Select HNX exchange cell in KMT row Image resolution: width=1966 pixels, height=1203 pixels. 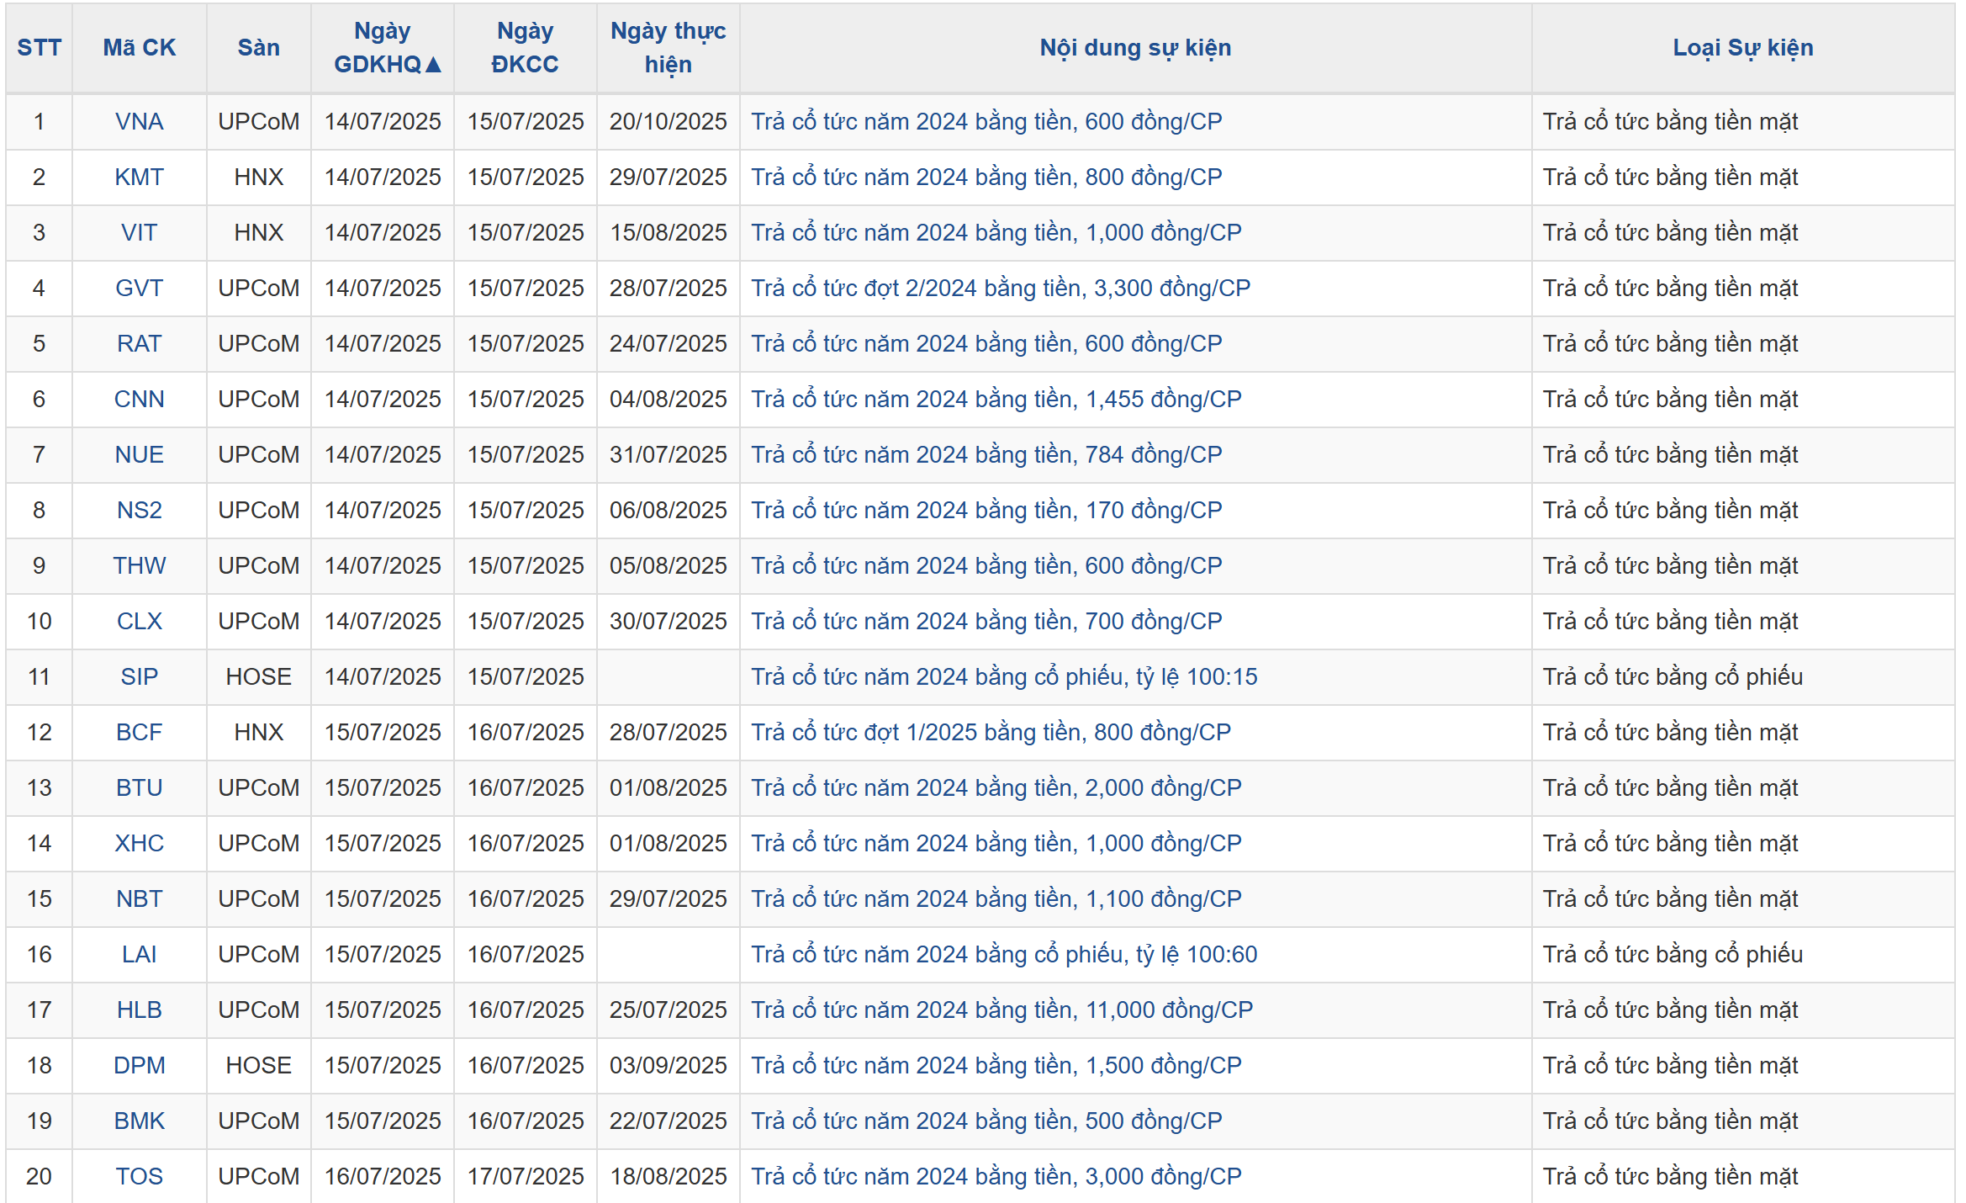pyautogui.click(x=259, y=178)
